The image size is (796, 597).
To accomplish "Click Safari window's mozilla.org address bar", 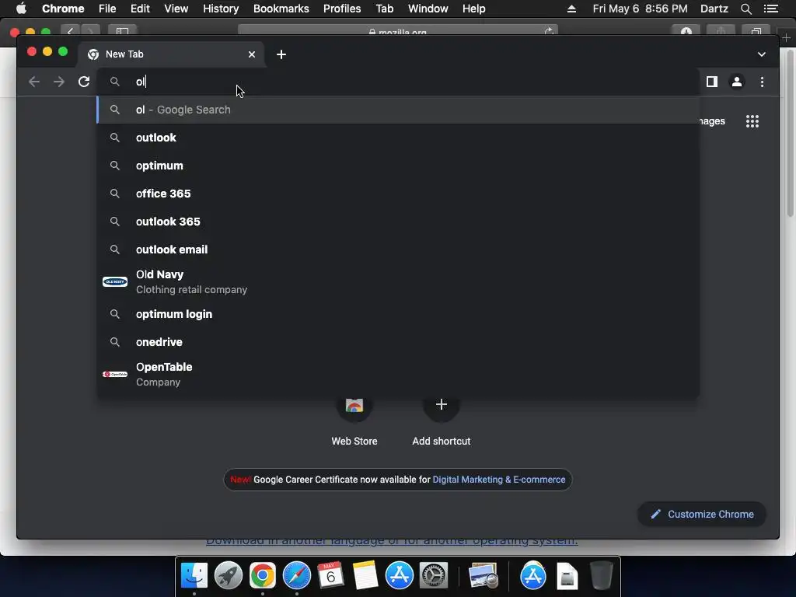I will pyautogui.click(x=398, y=31).
